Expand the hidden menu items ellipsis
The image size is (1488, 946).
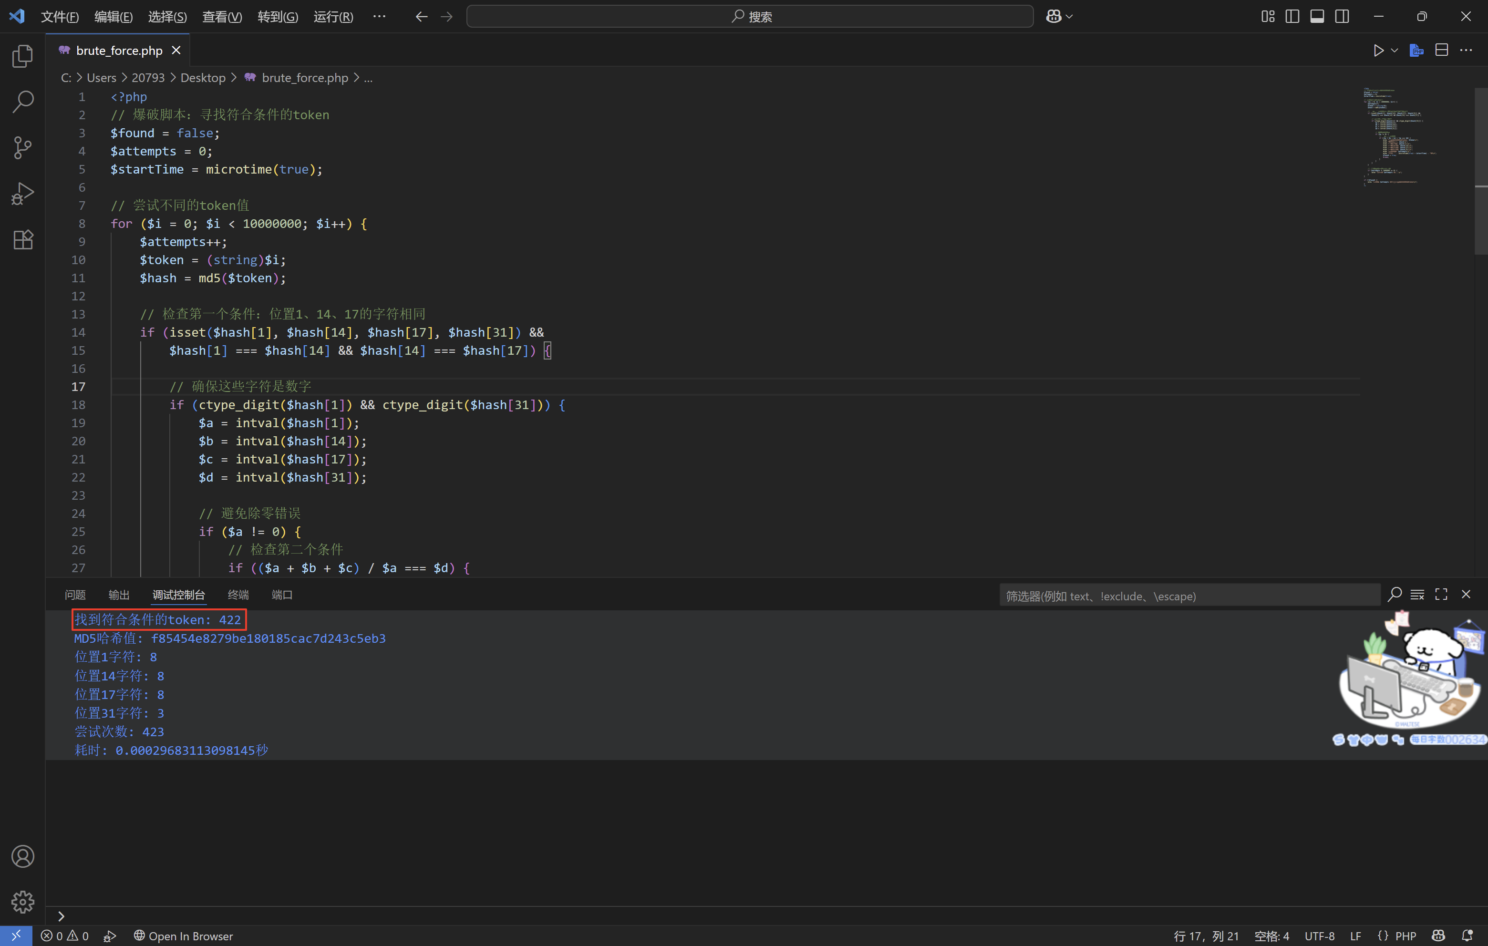[380, 17]
